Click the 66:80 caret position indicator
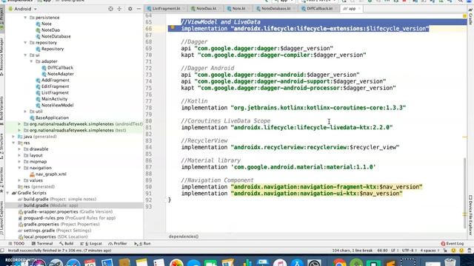The width and height of the screenshot is (474, 266). click(x=382, y=250)
